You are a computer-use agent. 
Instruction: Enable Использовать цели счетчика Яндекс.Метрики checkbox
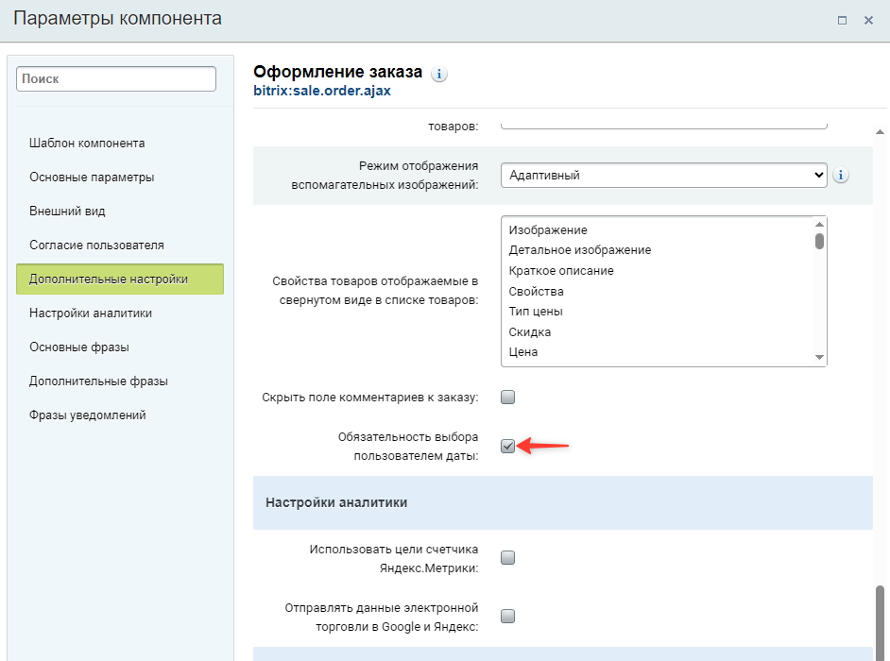[508, 558]
